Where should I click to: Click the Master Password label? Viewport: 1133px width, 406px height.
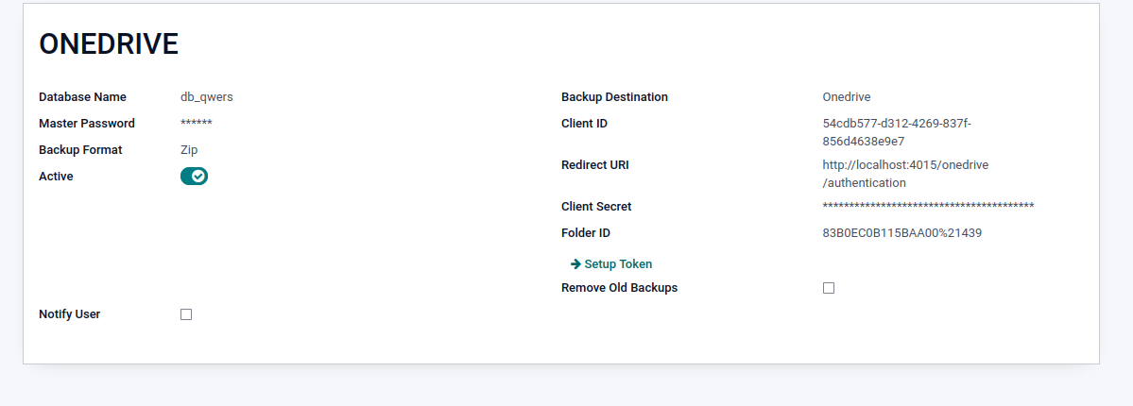pyautogui.click(x=87, y=124)
